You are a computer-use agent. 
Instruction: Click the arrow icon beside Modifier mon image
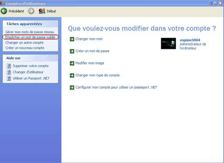pyautogui.click(x=72, y=63)
